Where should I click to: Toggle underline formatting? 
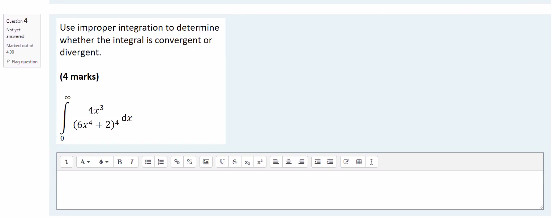pos(222,162)
